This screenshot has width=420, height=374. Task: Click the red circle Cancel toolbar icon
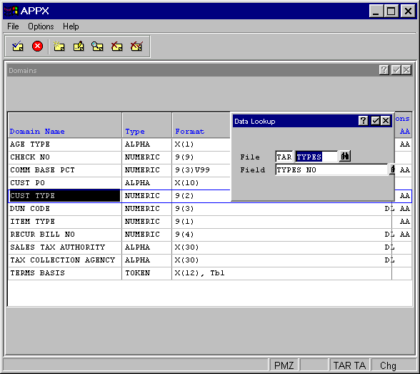point(37,46)
